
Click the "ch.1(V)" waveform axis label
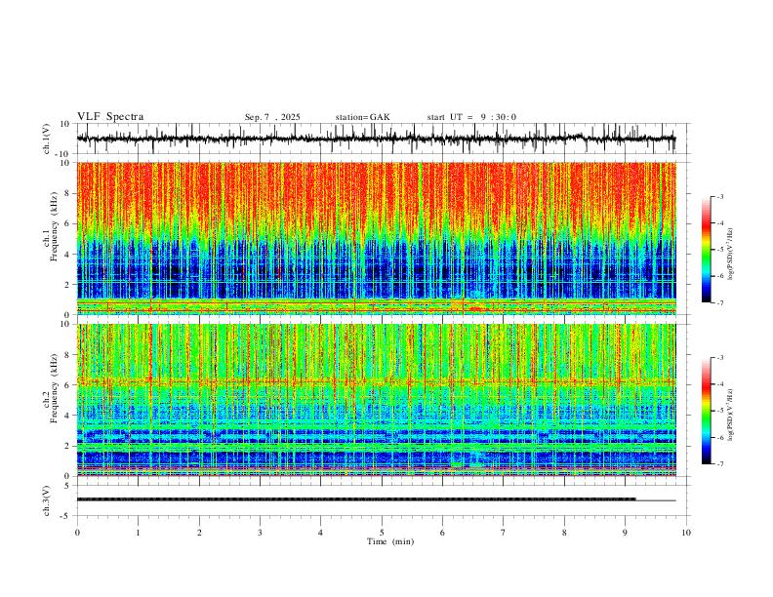(x=47, y=139)
